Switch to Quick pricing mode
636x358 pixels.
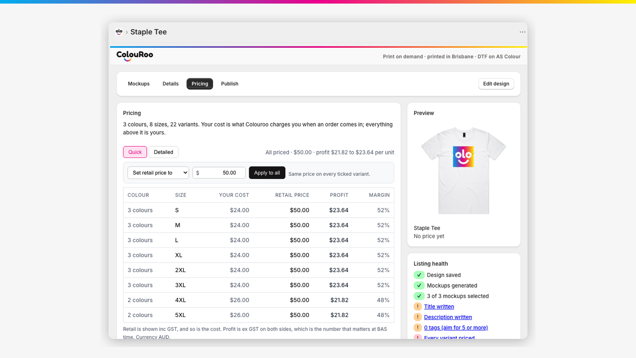135,152
